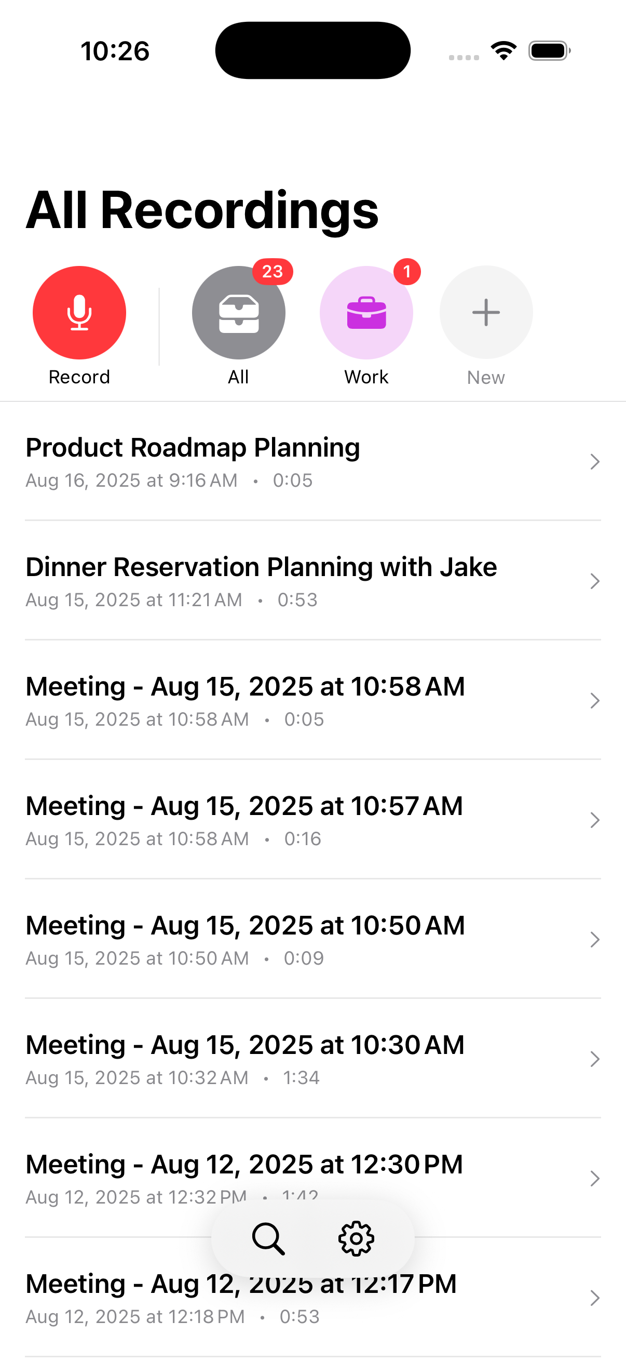Tap the red Record microphone button
Screen dimensions: 626x1362
click(79, 313)
